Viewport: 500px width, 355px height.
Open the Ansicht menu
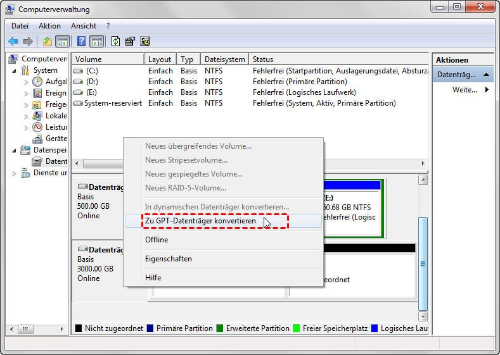pyautogui.click(x=84, y=26)
